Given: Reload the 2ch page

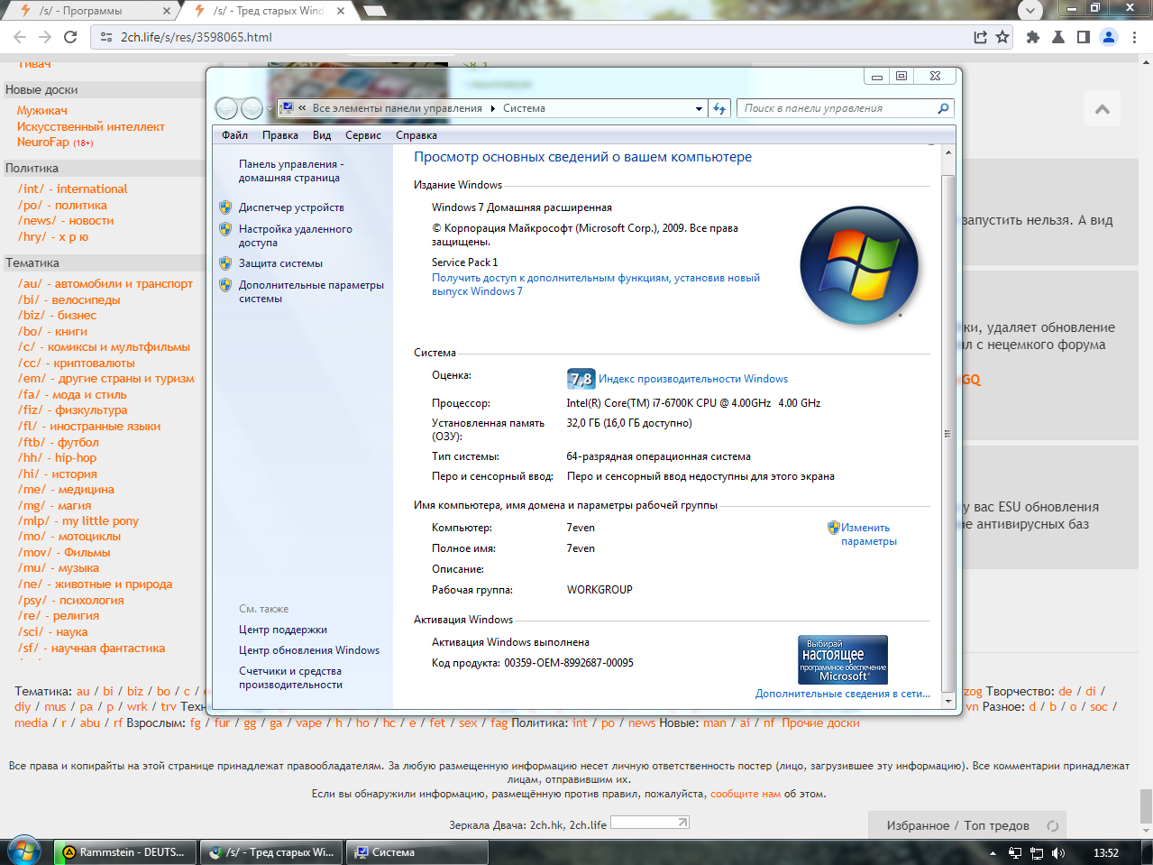Looking at the screenshot, I should pyautogui.click(x=70, y=37).
